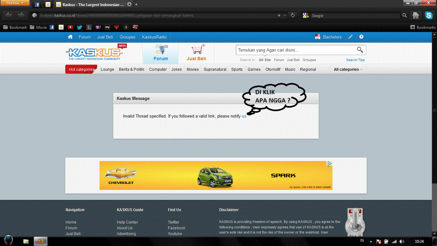Go back with the browser back arrow
The image size is (437, 246).
click(9, 15)
